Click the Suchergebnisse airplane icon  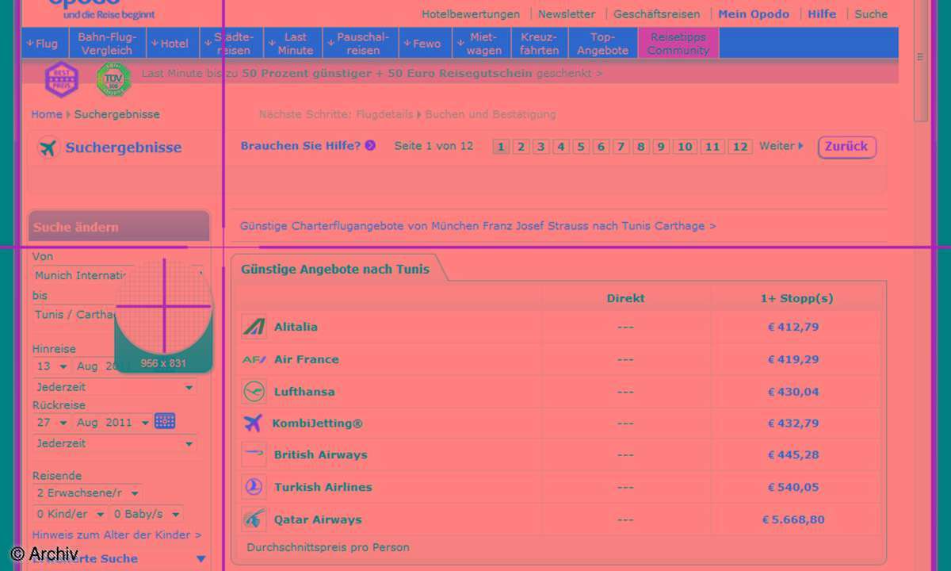tap(48, 148)
